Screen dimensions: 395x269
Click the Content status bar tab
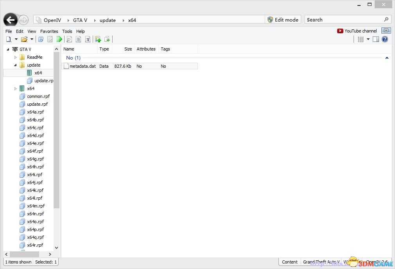pyautogui.click(x=290, y=262)
